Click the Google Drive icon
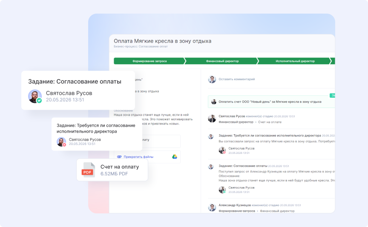 175,157
